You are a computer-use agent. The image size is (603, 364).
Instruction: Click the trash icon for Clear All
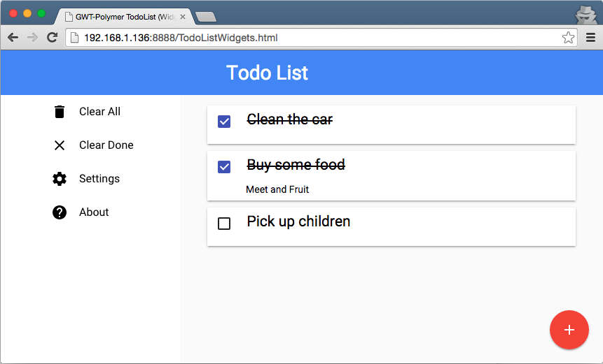tap(60, 112)
